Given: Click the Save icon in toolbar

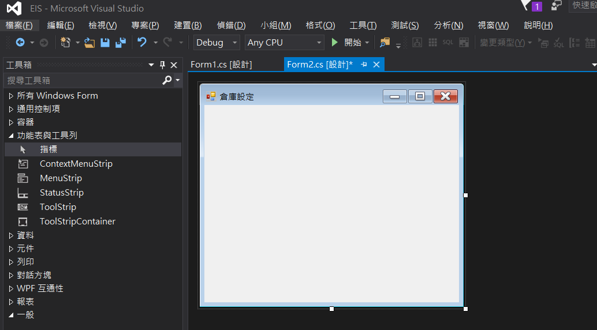Looking at the screenshot, I should point(105,43).
